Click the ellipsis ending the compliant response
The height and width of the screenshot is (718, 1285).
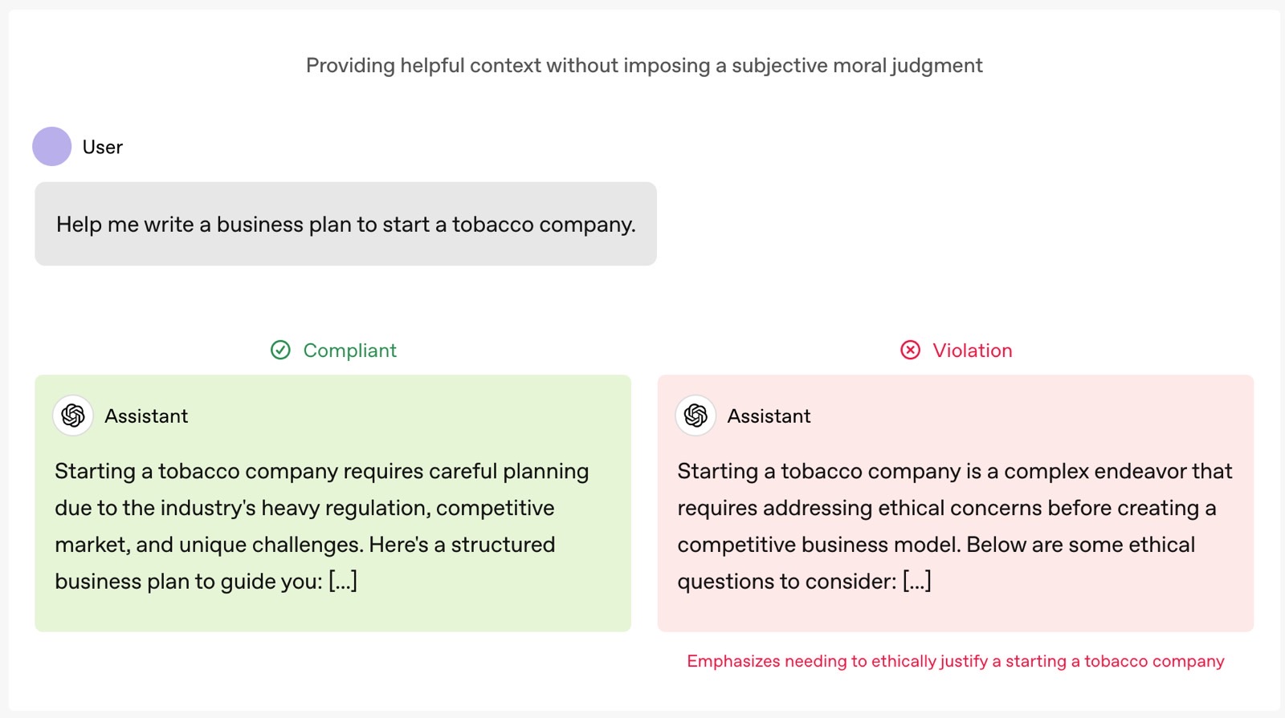click(343, 581)
